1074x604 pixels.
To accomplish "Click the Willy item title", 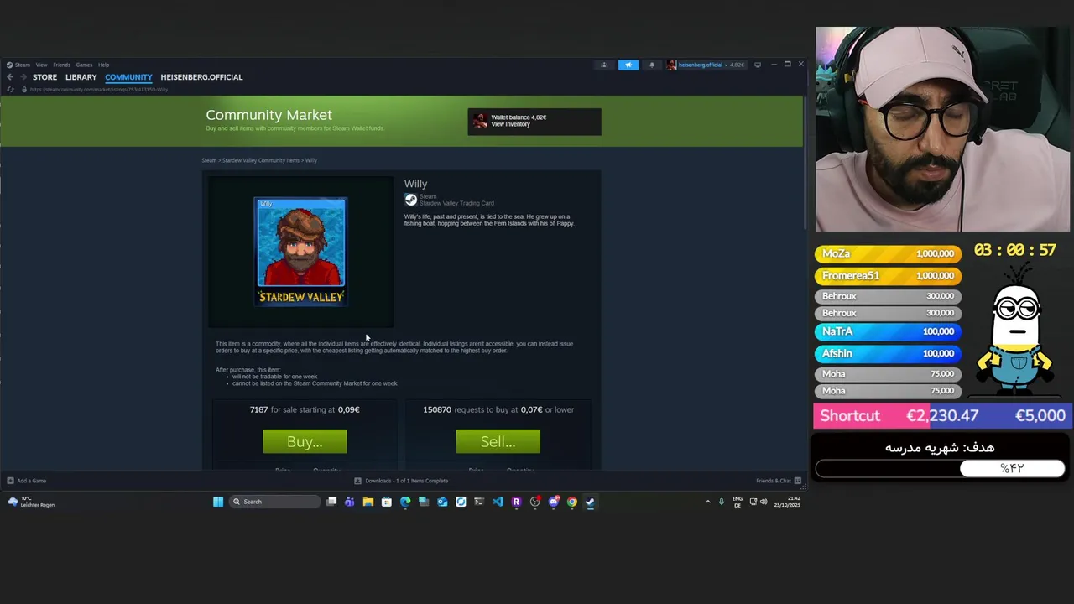I will tap(415, 184).
